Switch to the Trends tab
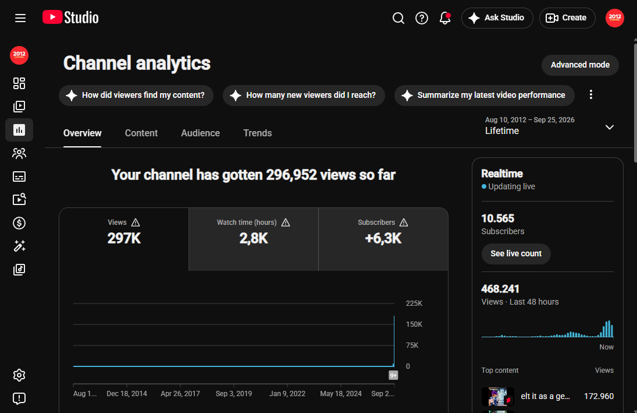Screen dimensions: 637x413 click(x=258, y=133)
